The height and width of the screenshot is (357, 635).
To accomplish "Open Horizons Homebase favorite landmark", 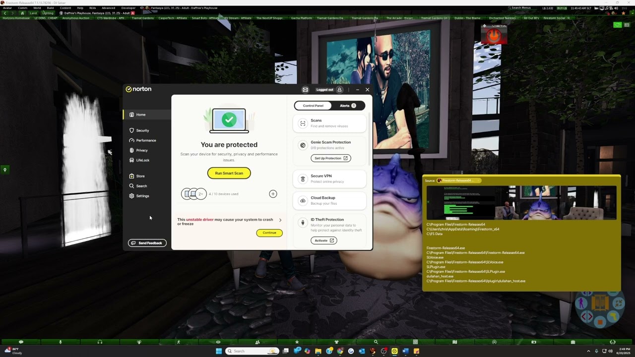I will (16, 18).
